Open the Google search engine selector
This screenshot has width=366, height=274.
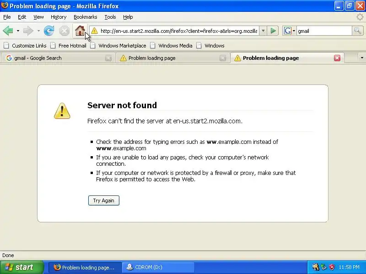tap(290, 31)
